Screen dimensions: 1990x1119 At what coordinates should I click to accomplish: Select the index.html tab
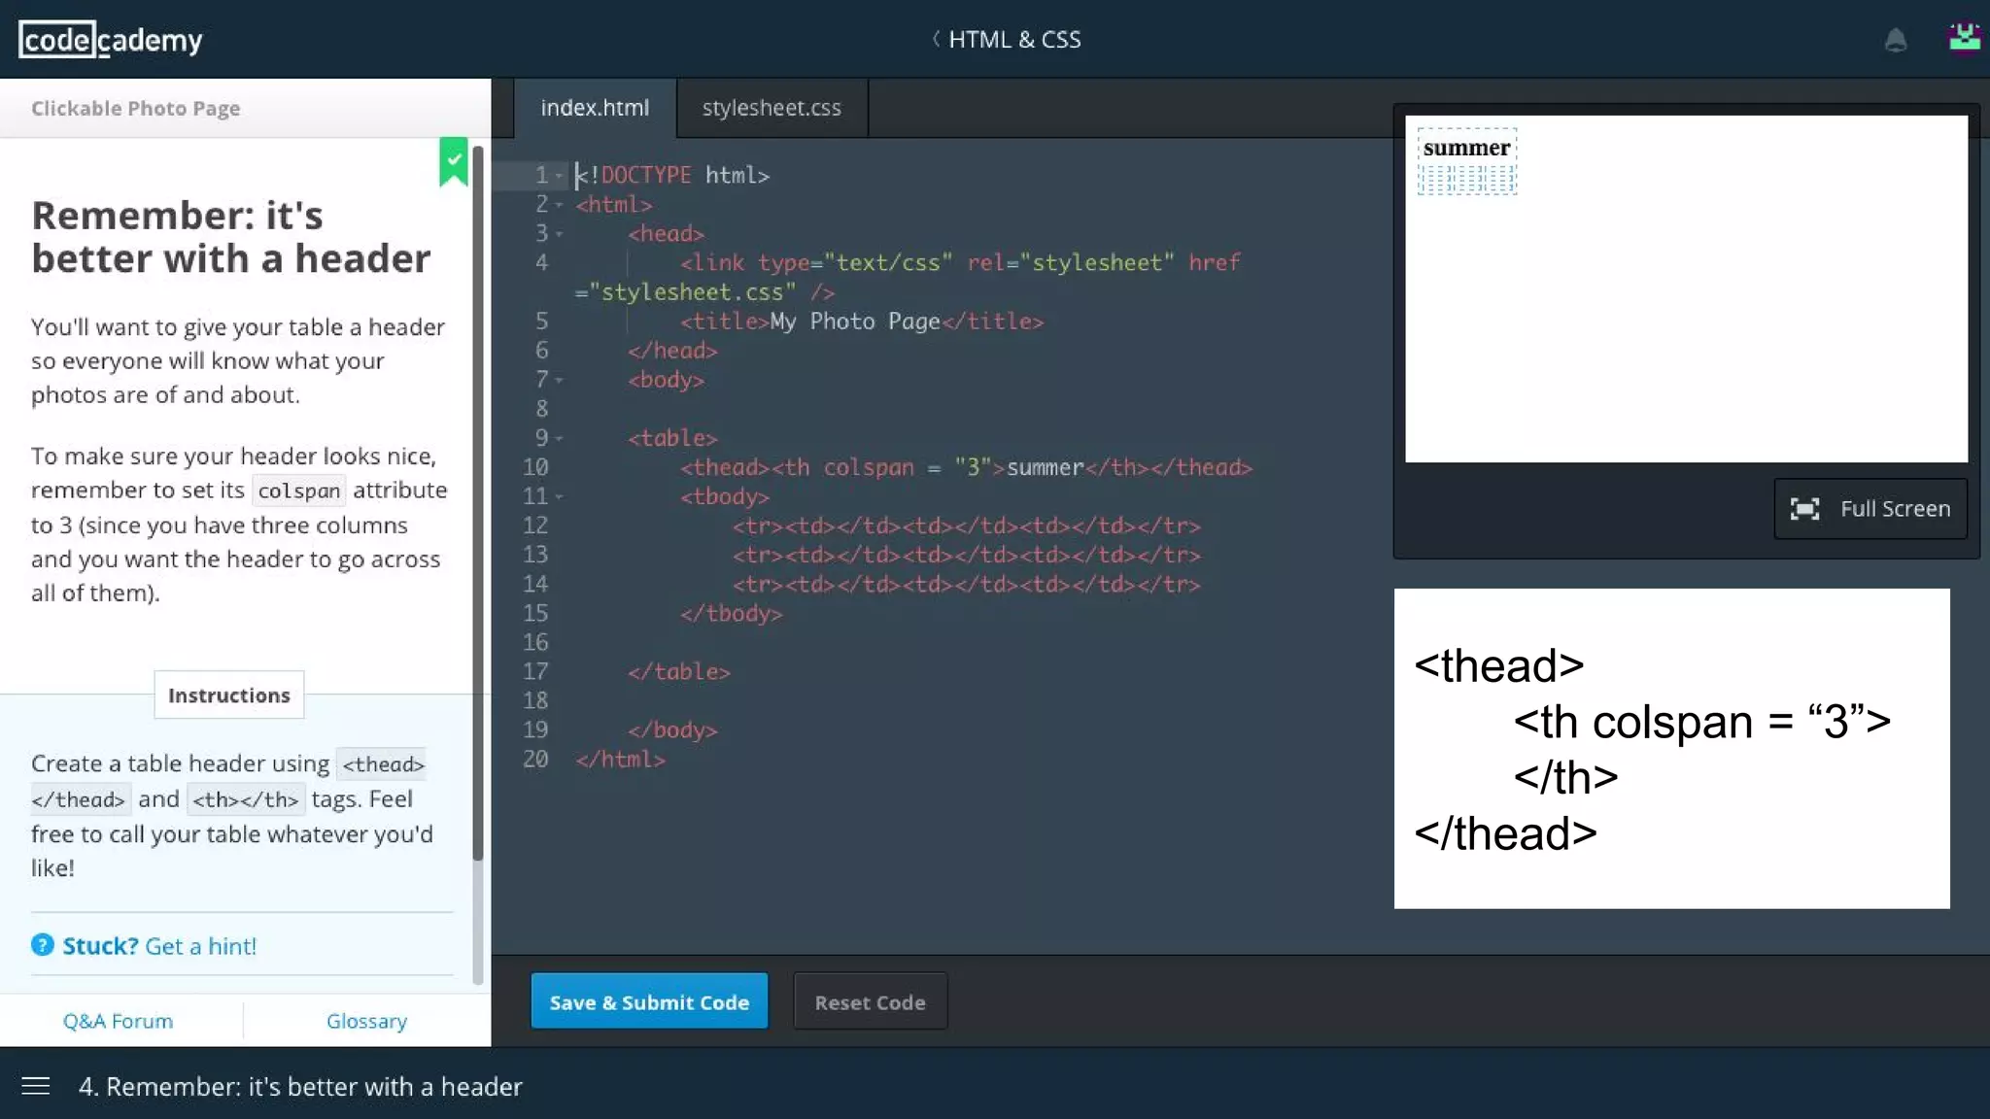595,108
